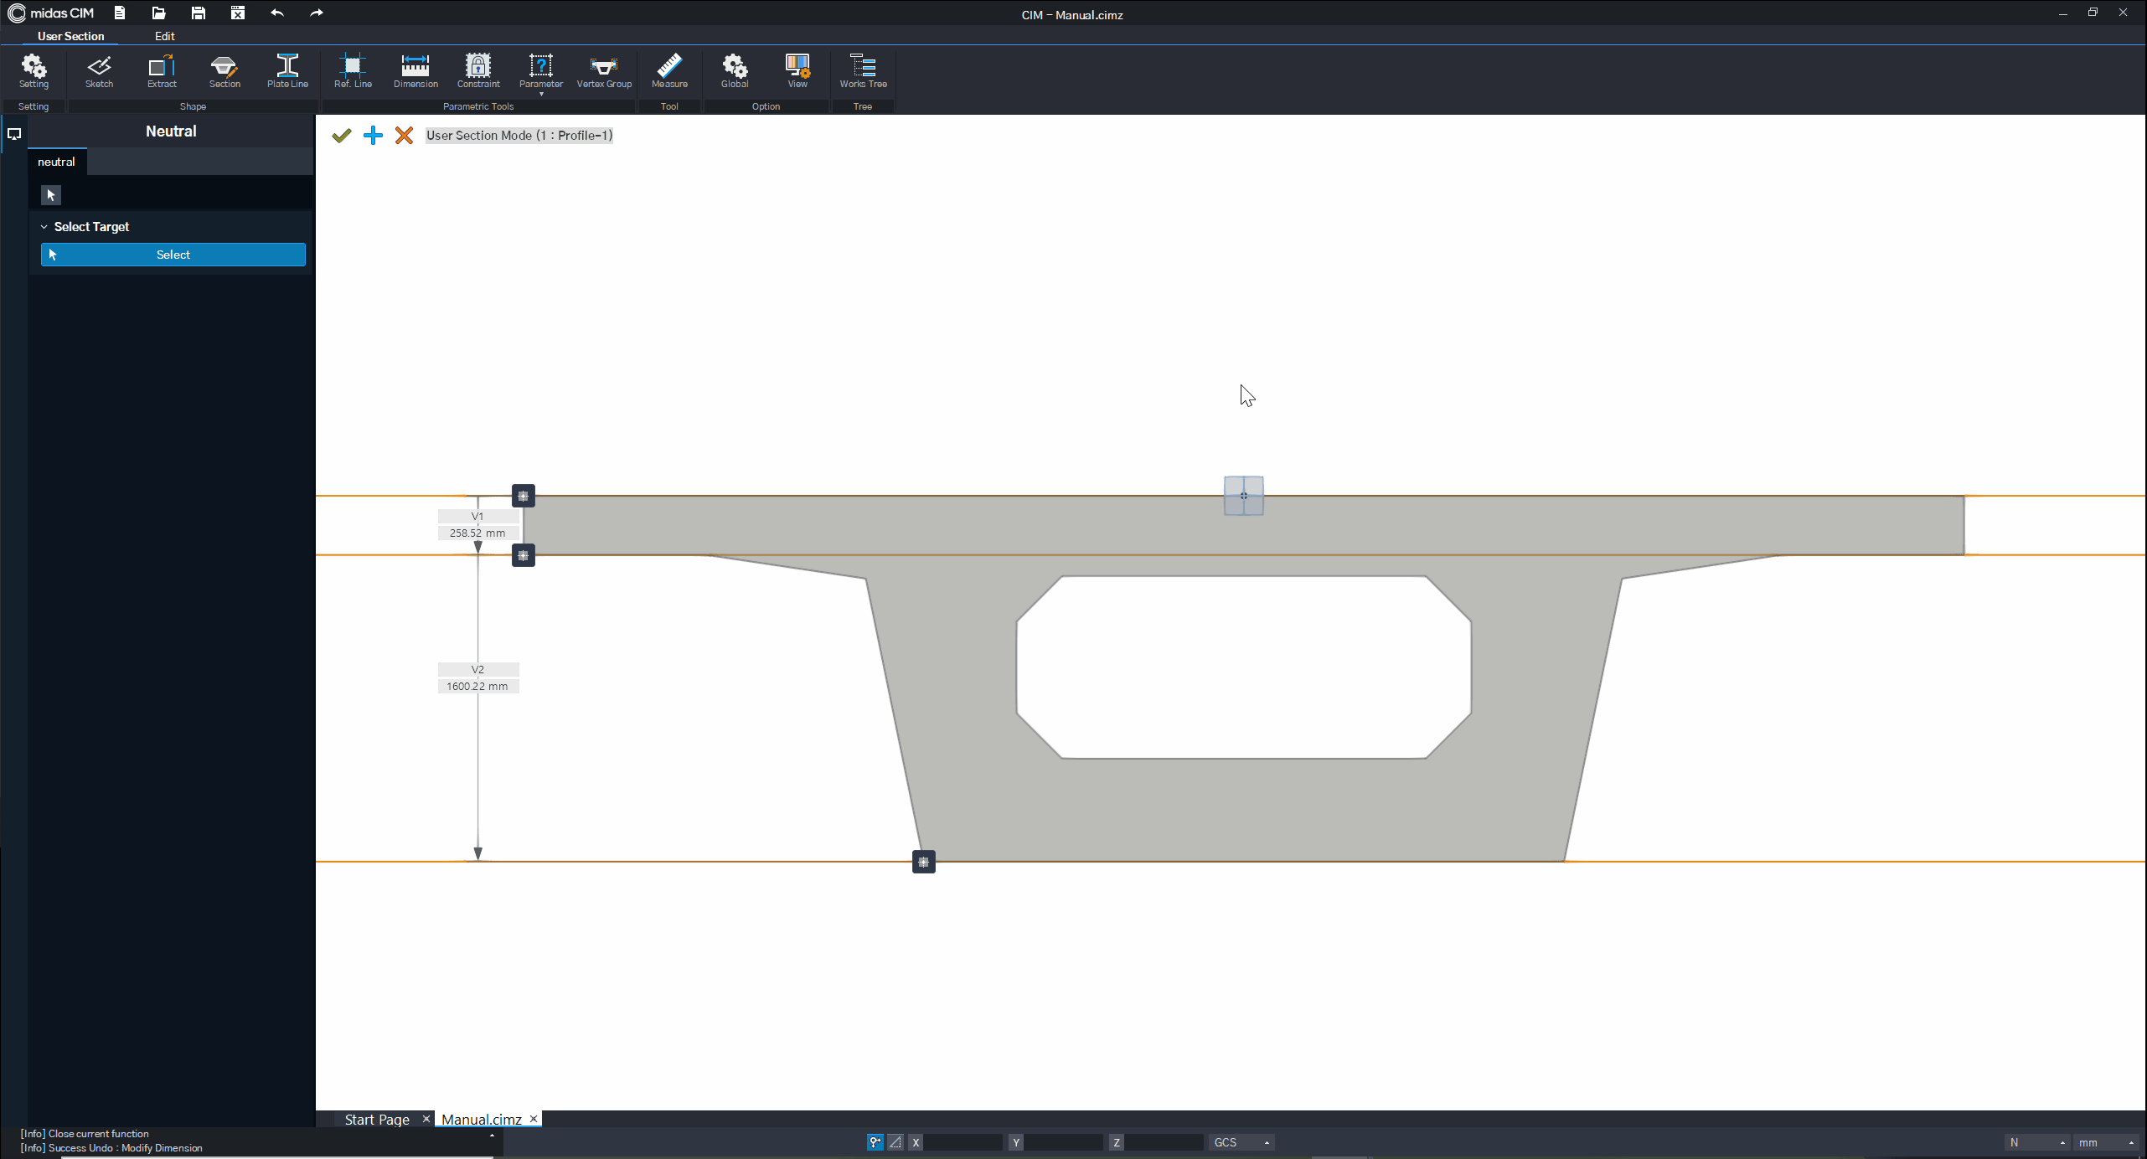
Task: Click the Y coordinate input field
Action: [x=1063, y=1142]
